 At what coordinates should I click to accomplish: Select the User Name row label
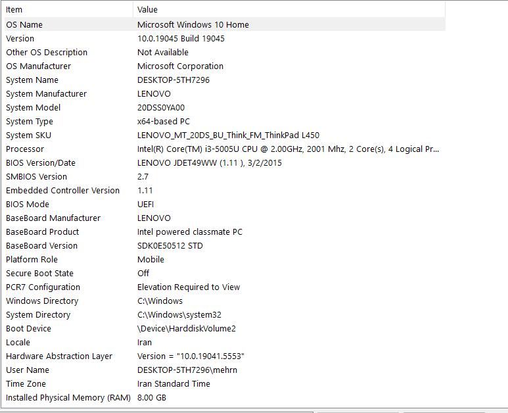pyautogui.click(x=28, y=370)
